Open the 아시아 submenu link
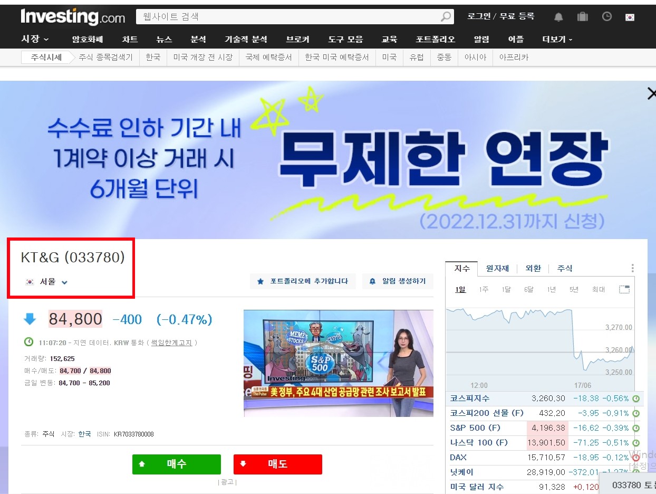 tap(475, 58)
